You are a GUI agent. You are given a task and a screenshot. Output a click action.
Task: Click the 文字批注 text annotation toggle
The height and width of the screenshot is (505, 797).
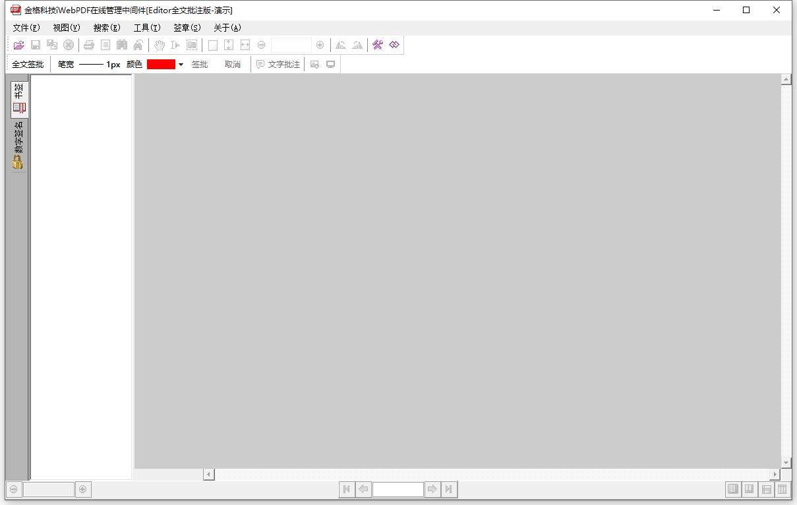point(278,64)
